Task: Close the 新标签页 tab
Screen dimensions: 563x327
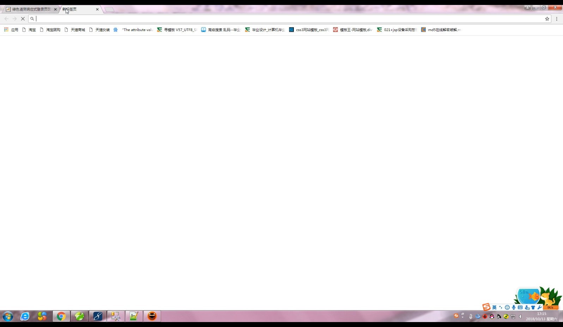Action: [97, 10]
